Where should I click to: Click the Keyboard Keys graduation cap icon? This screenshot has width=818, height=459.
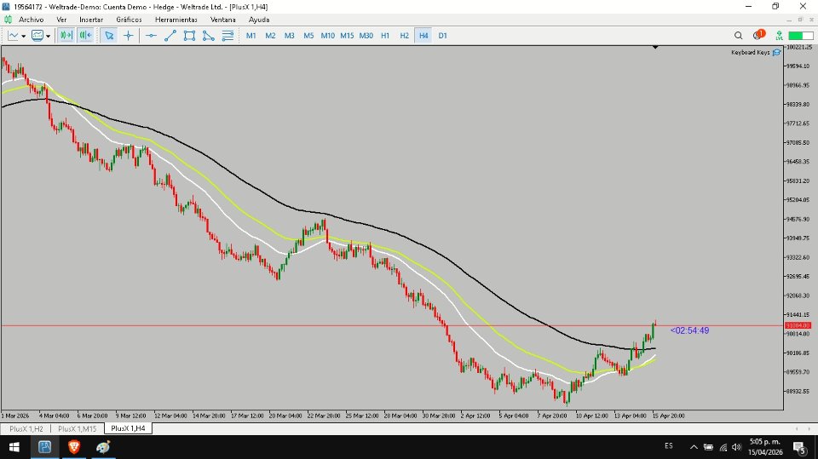click(x=777, y=52)
